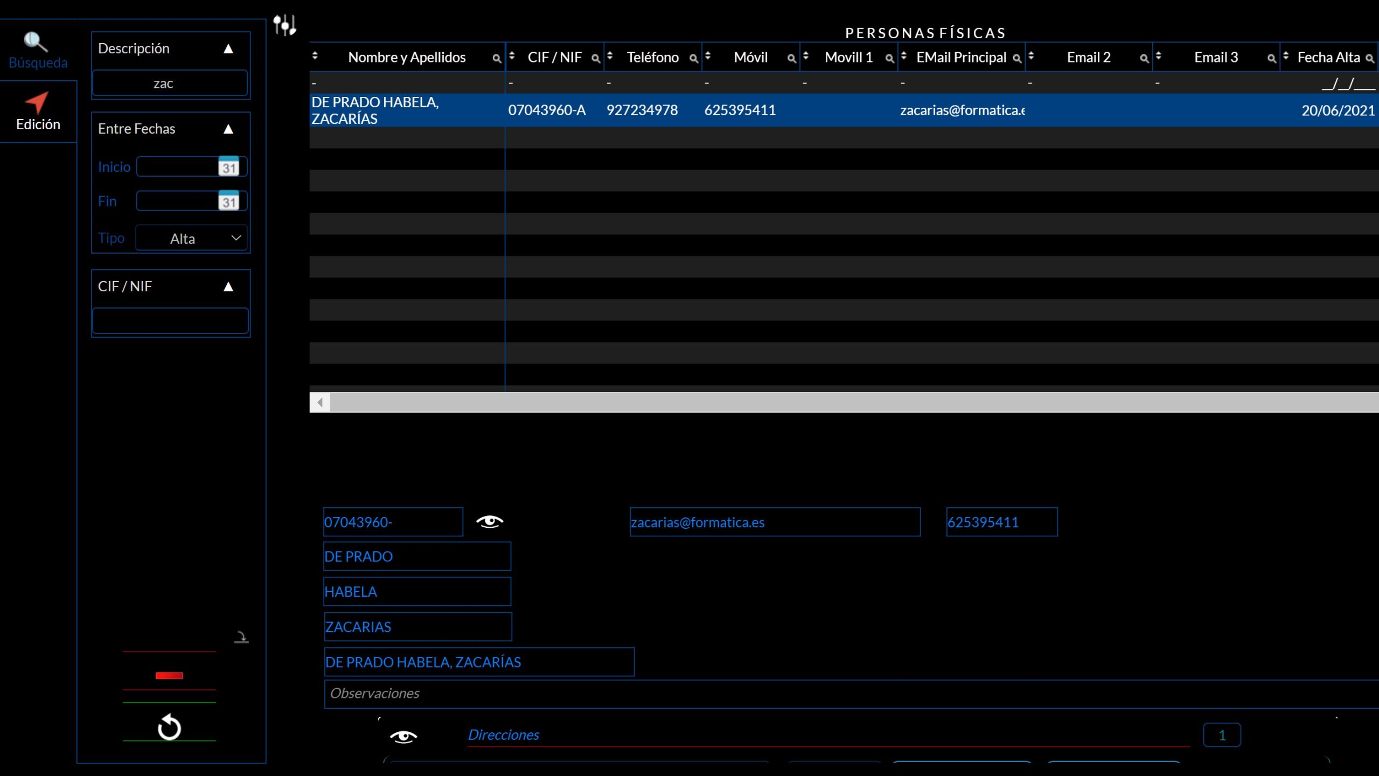
Task: Click the horizontal scrollbar left arrow
Action: coord(320,402)
